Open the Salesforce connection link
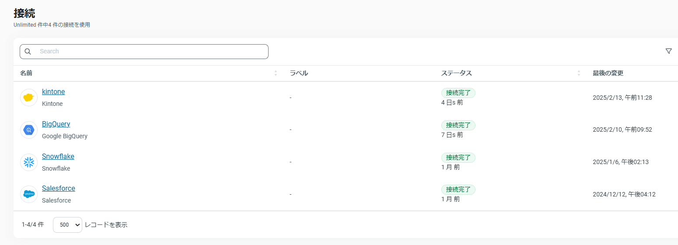 click(59, 189)
